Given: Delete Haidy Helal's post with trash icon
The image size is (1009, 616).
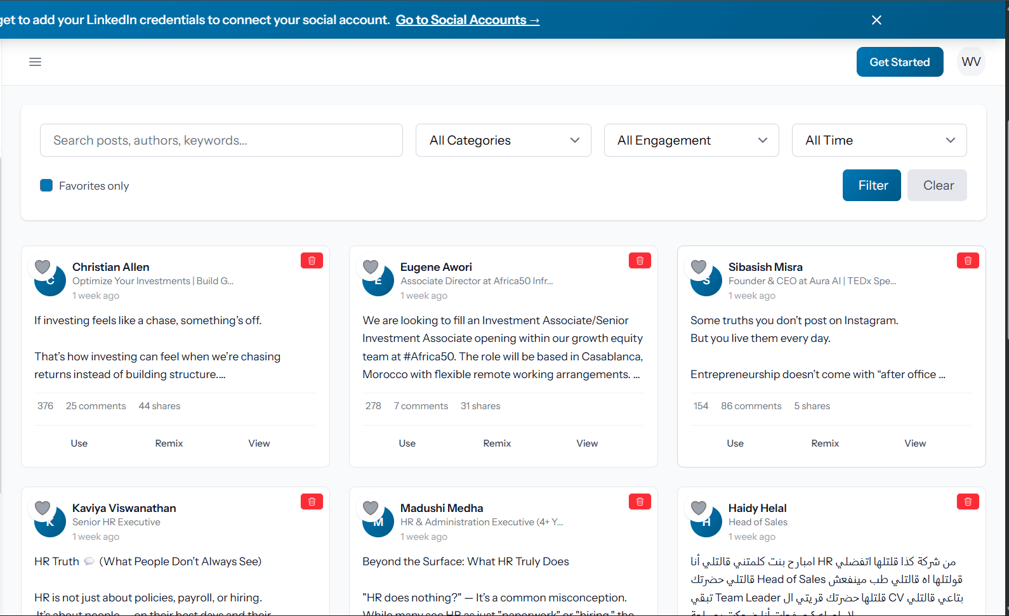Looking at the screenshot, I should point(968,502).
